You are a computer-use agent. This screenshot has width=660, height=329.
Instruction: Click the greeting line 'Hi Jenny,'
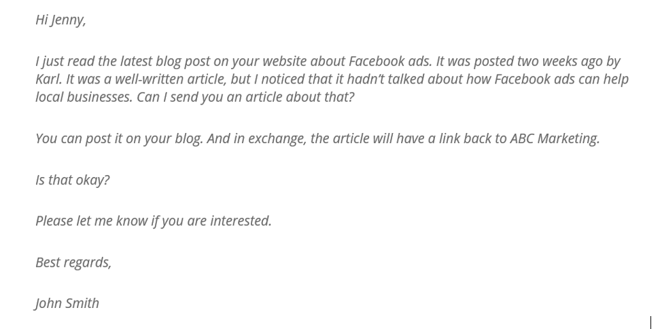60,20
